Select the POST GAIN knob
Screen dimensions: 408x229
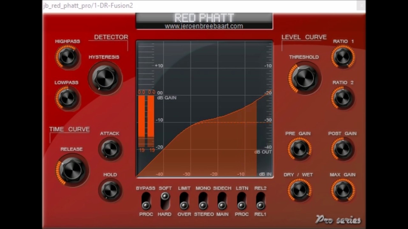point(343,149)
